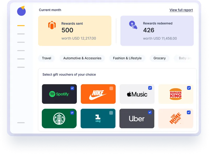Select the Fashion & Lifestyle category chip

(127, 58)
